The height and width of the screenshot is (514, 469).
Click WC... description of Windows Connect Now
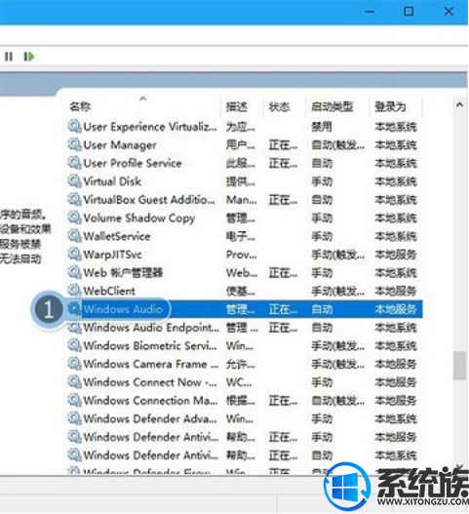(x=239, y=382)
